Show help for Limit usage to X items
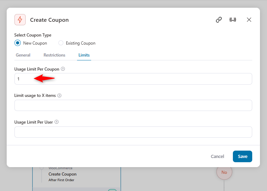This screenshot has height=191, width=267. (59, 95)
